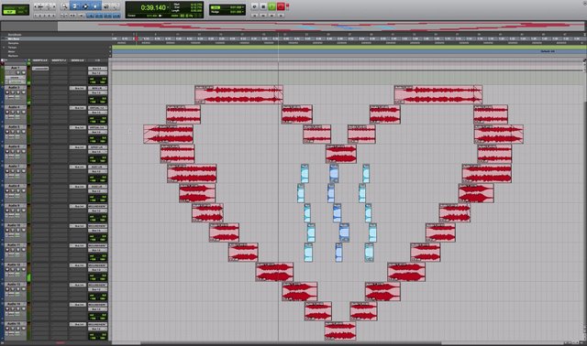Screen dimensions: 587x346
Task: Open the send selector on Audio 3
Action: 78,88
